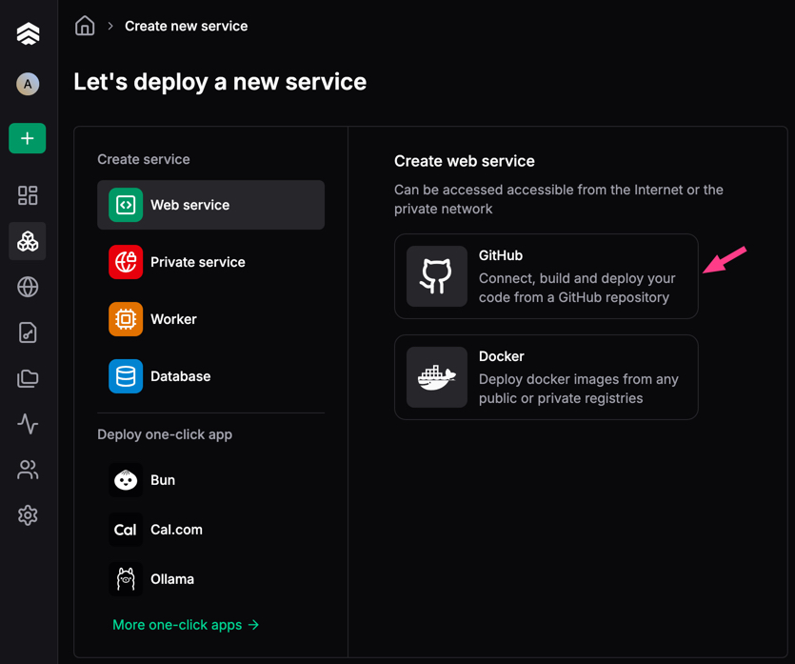795x664 pixels.
Task: Click the red Private service globe-lock icon
Action: (126, 262)
